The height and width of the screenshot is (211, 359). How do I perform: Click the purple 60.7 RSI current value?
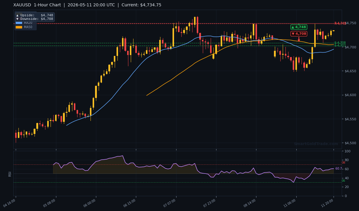pyautogui.click(x=338, y=169)
